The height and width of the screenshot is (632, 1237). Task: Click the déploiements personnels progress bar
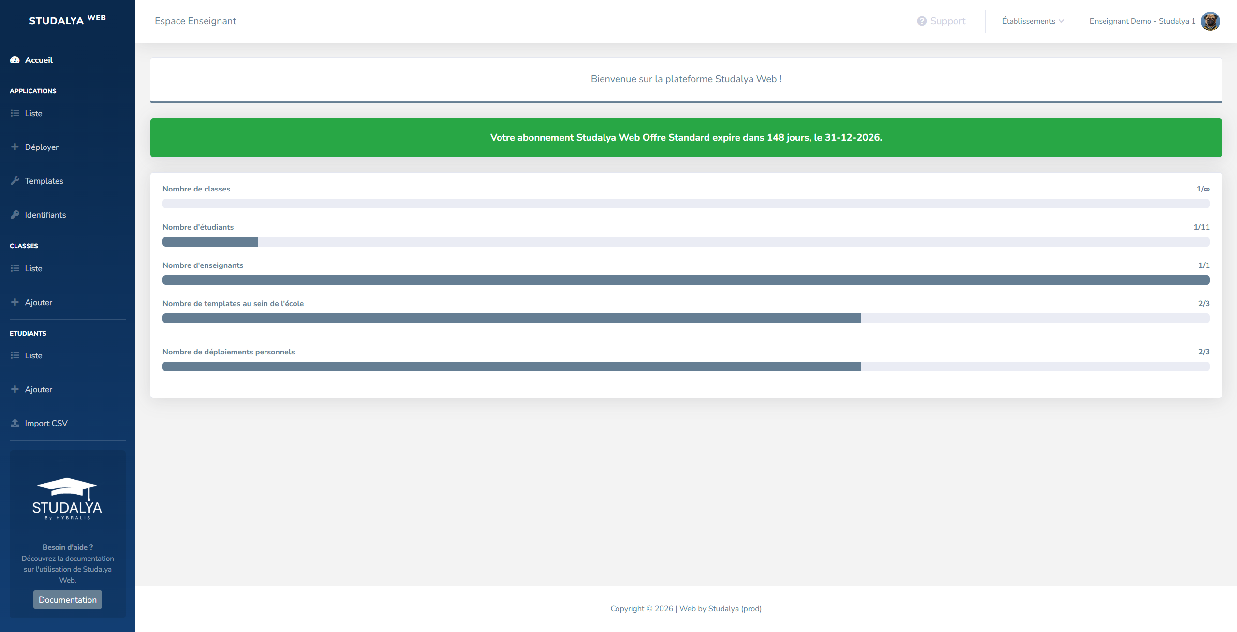pos(686,367)
